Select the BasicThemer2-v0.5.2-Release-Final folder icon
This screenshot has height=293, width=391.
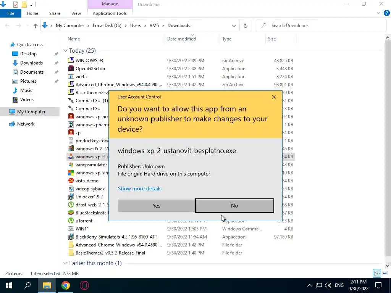coord(71,253)
